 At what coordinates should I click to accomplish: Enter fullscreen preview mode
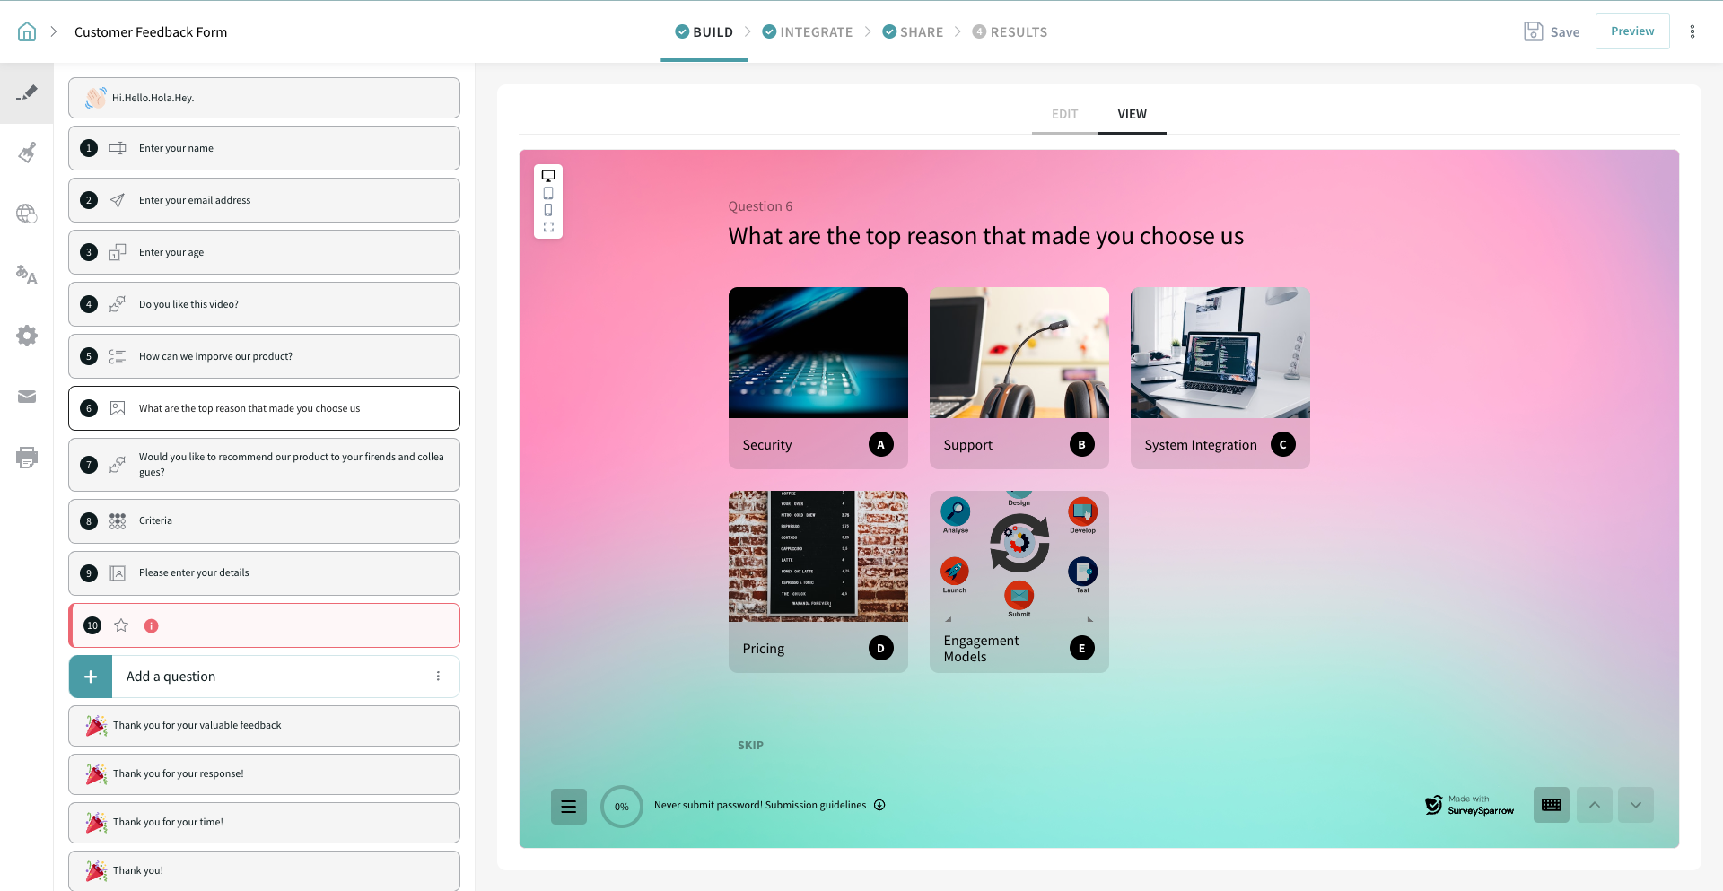(548, 227)
